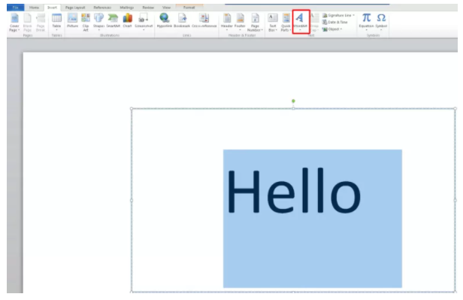Switch to the Home tab

coord(34,8)
